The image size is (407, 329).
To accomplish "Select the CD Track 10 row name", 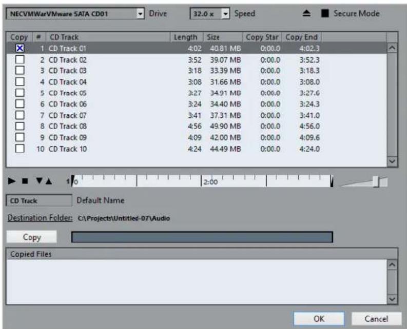I will [67, 149].
